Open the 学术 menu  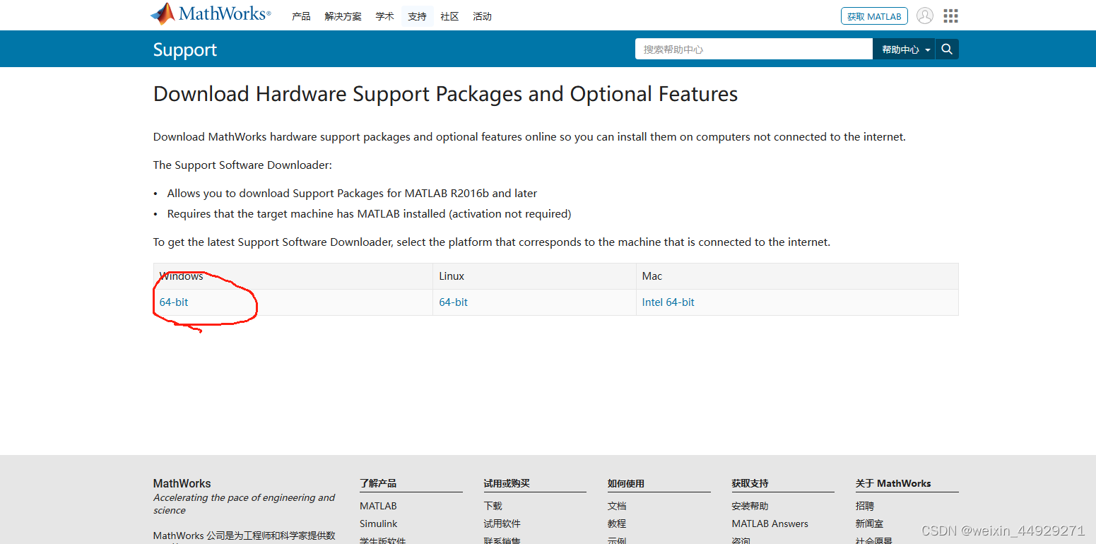pyautogui.click(x=384, y=16)
